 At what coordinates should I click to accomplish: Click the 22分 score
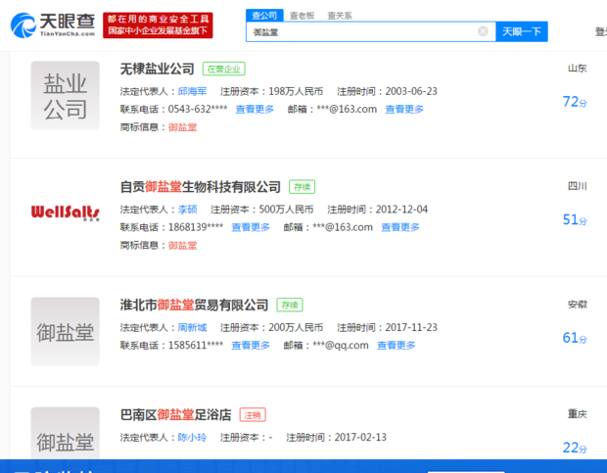click(x=575, y=448)
